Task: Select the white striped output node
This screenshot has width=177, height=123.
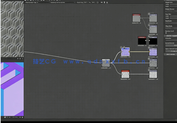Action: click(x=153, y=74)
